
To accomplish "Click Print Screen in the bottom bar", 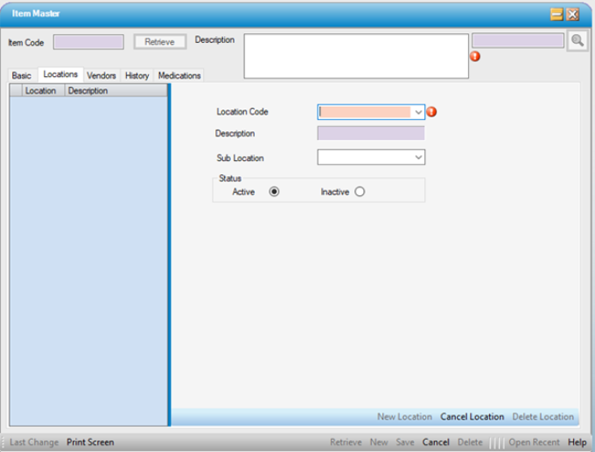I will pyautogui.click(x=90, y=442).
